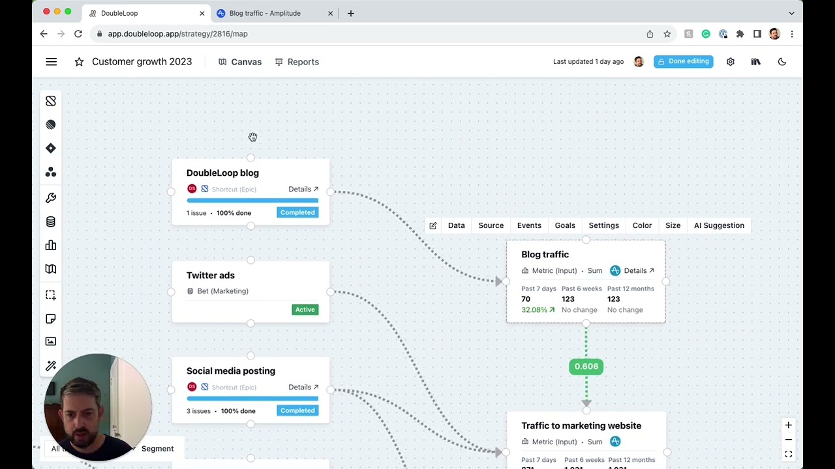Open Details link on Social media posting card
835x469 pixels.
point(303,387)
